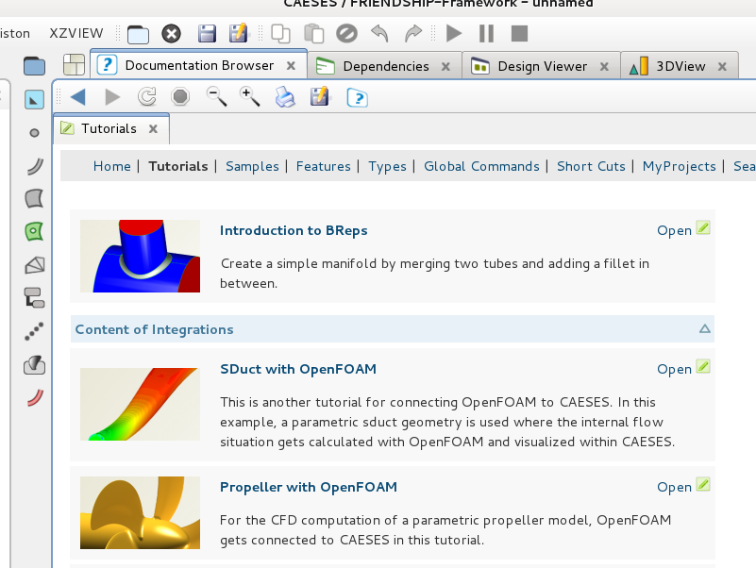
Task: Close the Design Viewer tab
Action: (604, 67)
